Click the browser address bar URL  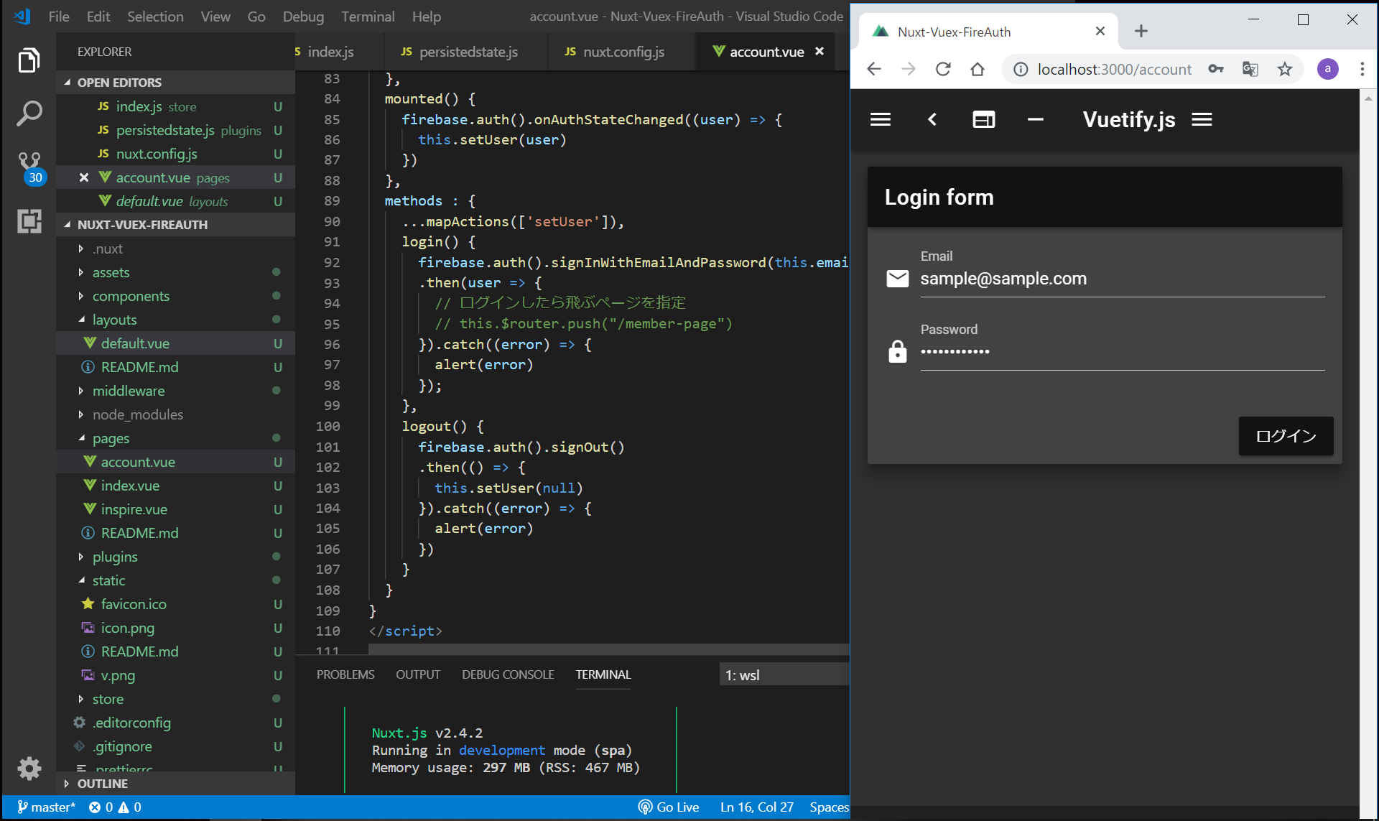pos(1114,69)
